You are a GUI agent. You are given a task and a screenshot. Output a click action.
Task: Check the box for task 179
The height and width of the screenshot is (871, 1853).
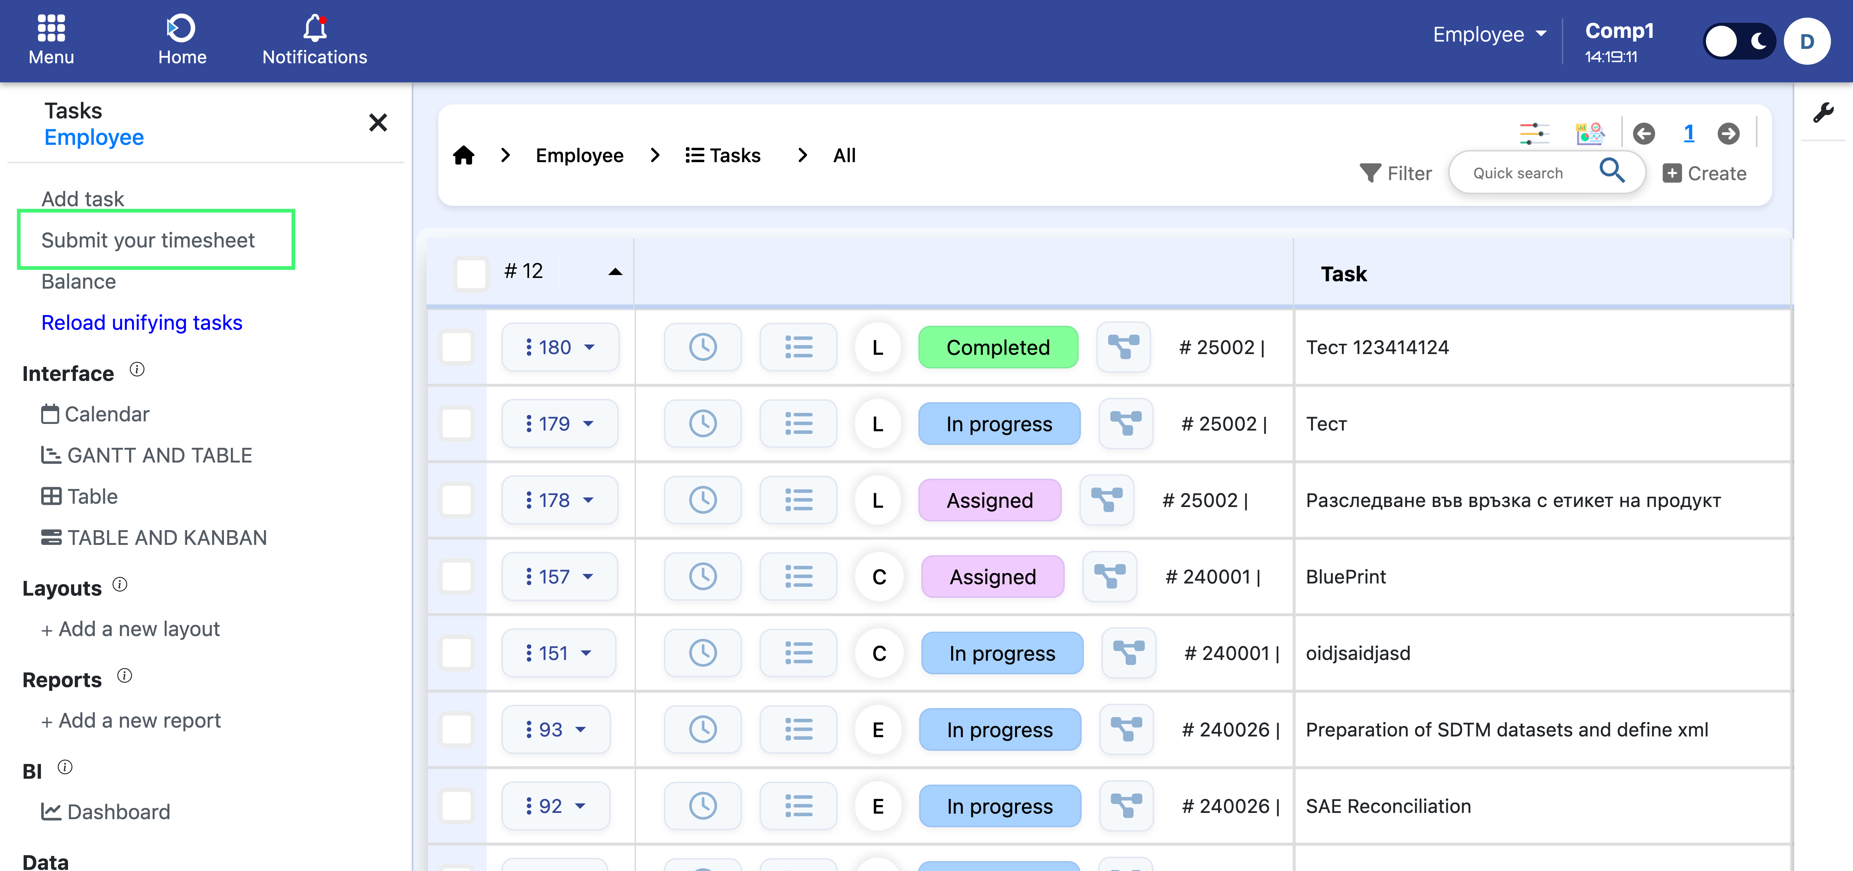click(x=457, y=424)
